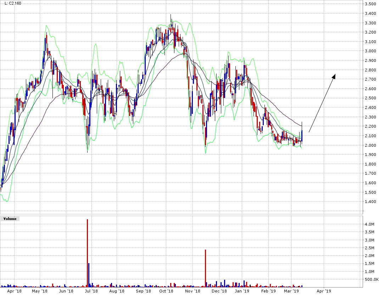The image size is (379, 296).
Task: Click the Sep '18 date label
Action: (x=143, y=291)
